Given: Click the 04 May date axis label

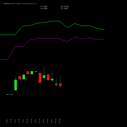Looking at the screenshot, I should 60,121.
